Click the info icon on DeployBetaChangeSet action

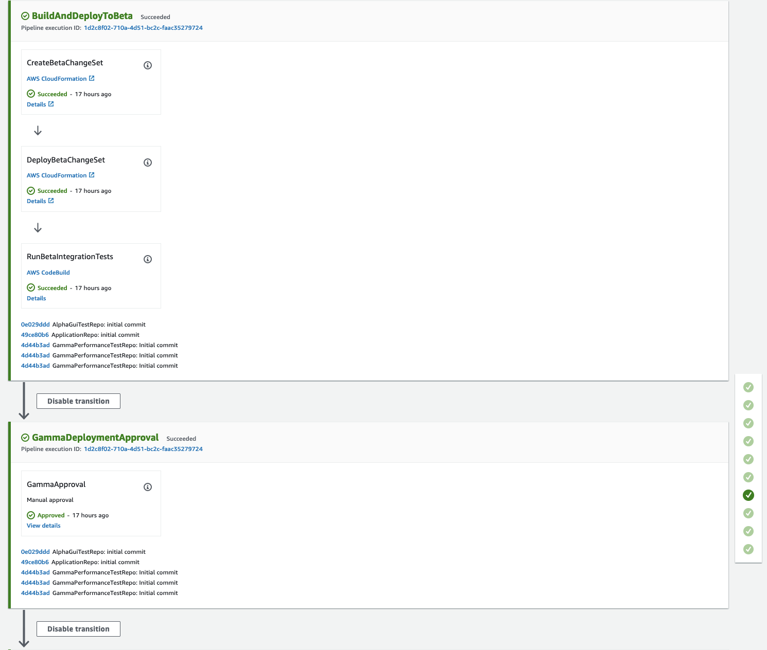148,162
